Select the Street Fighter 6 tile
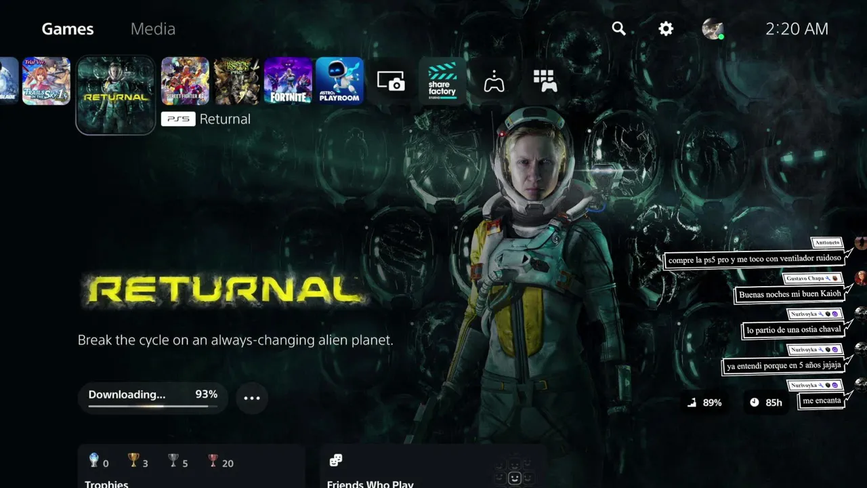 click(x=185, y=81)
